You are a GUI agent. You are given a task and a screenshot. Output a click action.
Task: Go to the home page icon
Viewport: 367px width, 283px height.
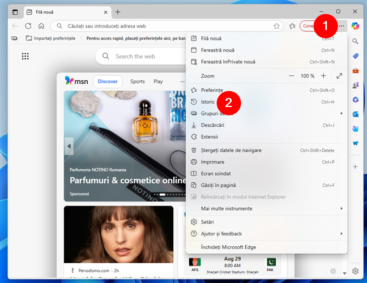pyautogui.click(x=41, y=25)
